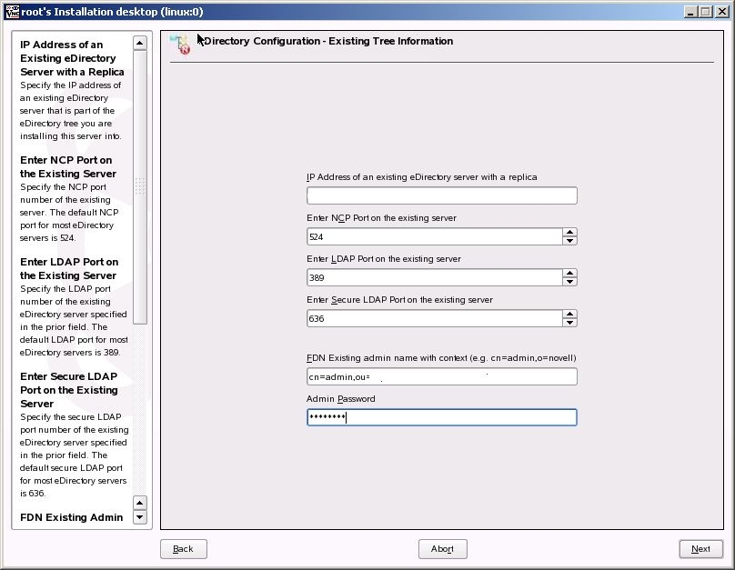The width and height of the screenshot is (735, 570).
Task: Proceed with the Next button
Action: point(700,549)
